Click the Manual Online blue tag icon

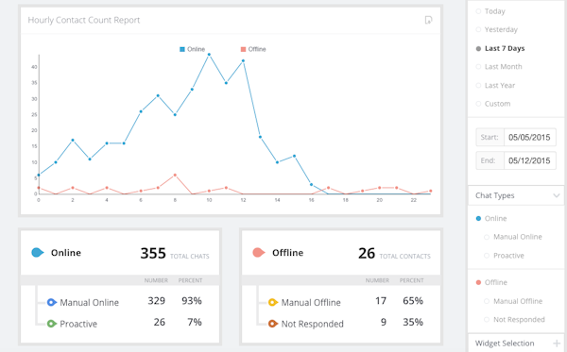[52, 302]
